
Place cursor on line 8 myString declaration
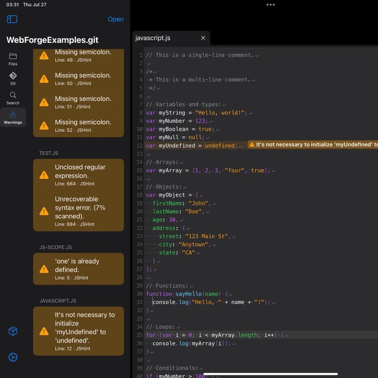[196, 113]
